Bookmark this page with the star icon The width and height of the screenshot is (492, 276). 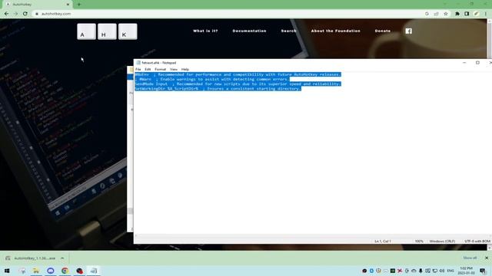[x=446, y=14]
